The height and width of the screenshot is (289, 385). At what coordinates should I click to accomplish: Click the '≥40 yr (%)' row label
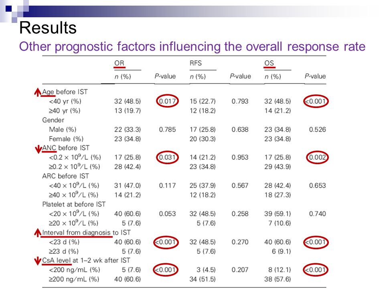tap(65, 111)
